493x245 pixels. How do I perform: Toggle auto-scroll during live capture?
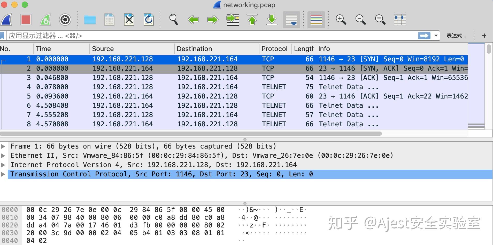[x=291, y=19]
